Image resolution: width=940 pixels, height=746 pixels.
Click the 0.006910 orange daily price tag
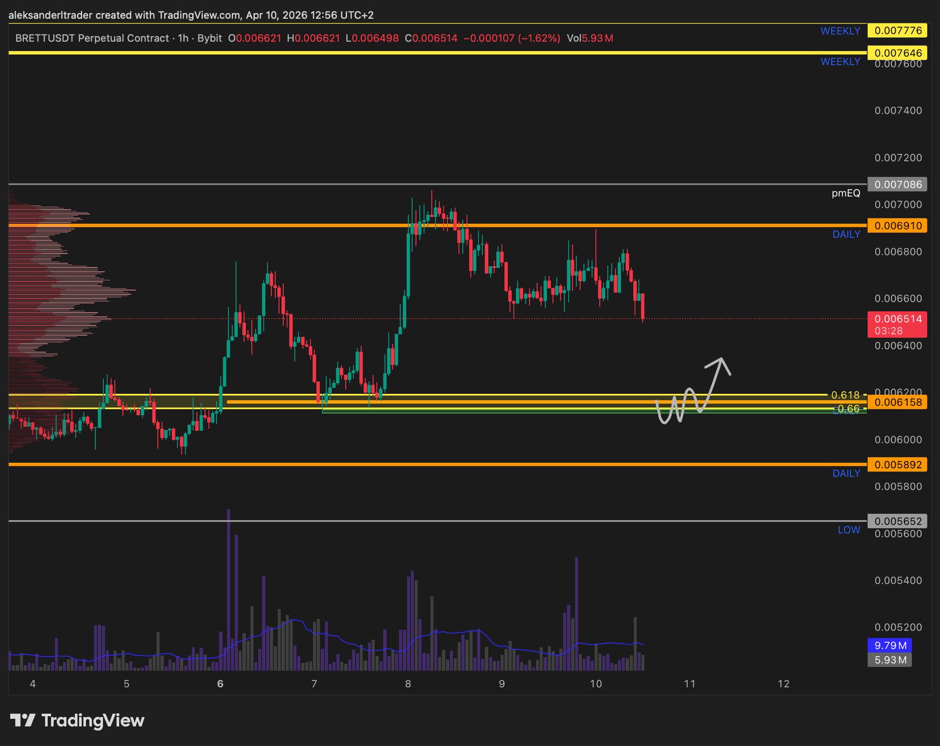click(897, 226)
